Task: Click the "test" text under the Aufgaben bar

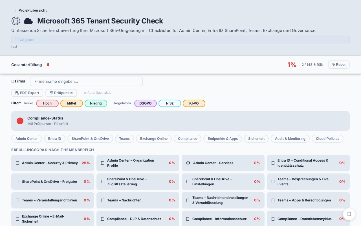Action: pos(14,47)
